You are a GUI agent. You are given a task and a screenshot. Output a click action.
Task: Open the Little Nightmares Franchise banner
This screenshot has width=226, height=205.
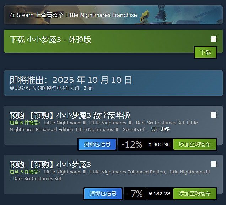(113, 15)
